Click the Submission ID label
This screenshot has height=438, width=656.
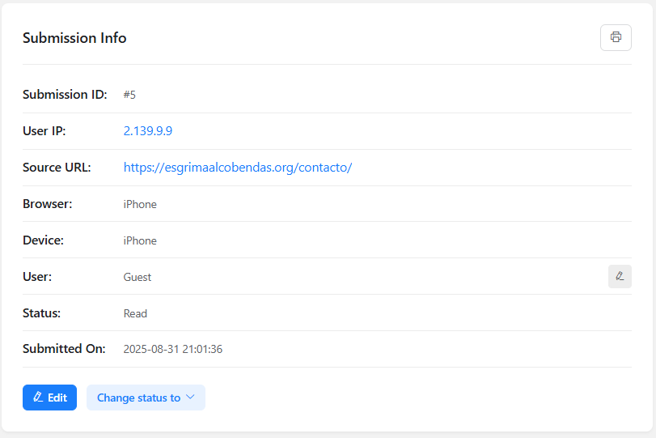pyautogui.click(x=65, y=95)
